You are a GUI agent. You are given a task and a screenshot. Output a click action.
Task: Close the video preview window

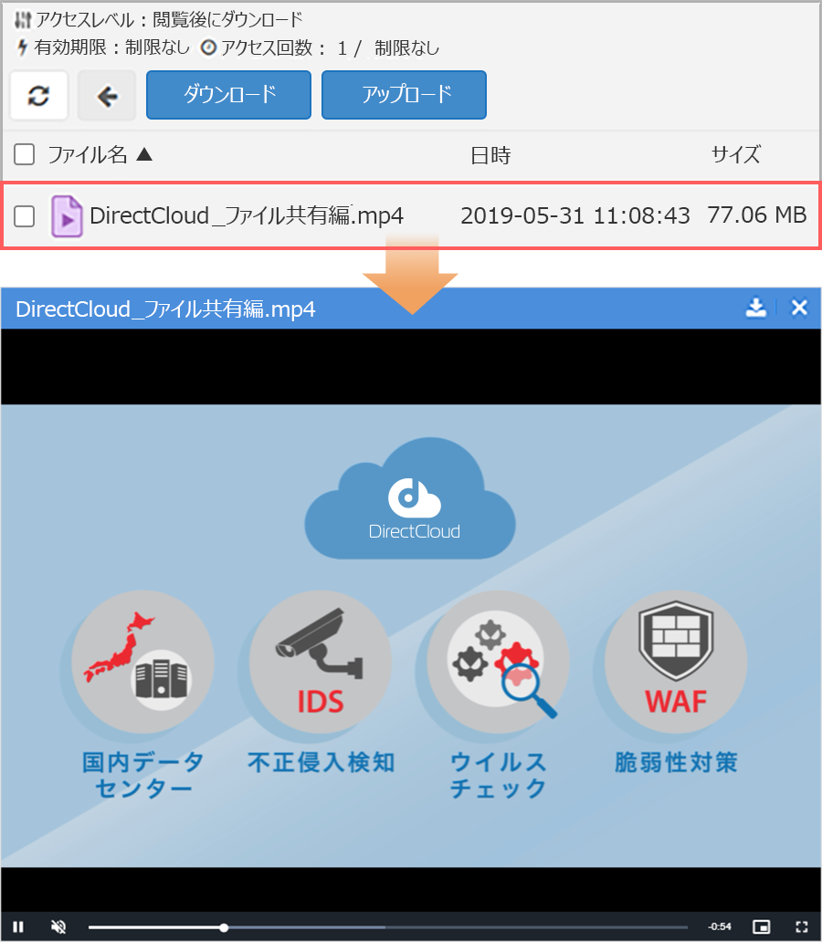click(799, 308)
